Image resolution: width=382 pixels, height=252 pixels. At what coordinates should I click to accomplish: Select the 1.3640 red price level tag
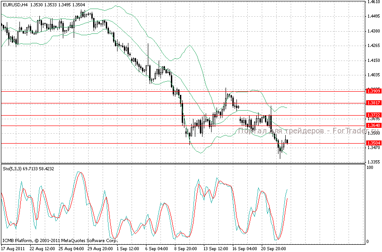point(373,125)
